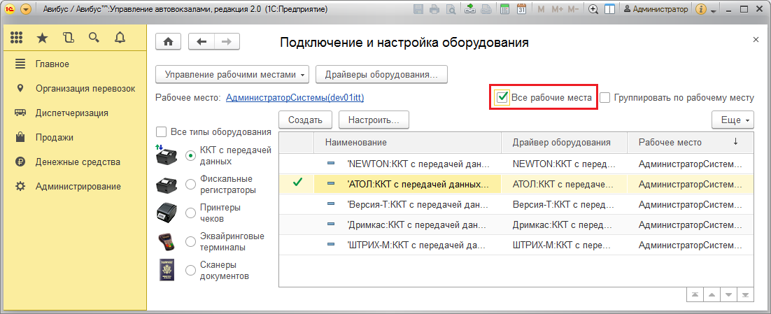Open the calculator icon in title bar
This screenshot has width=771, height=314.
[x=504, y=10]
